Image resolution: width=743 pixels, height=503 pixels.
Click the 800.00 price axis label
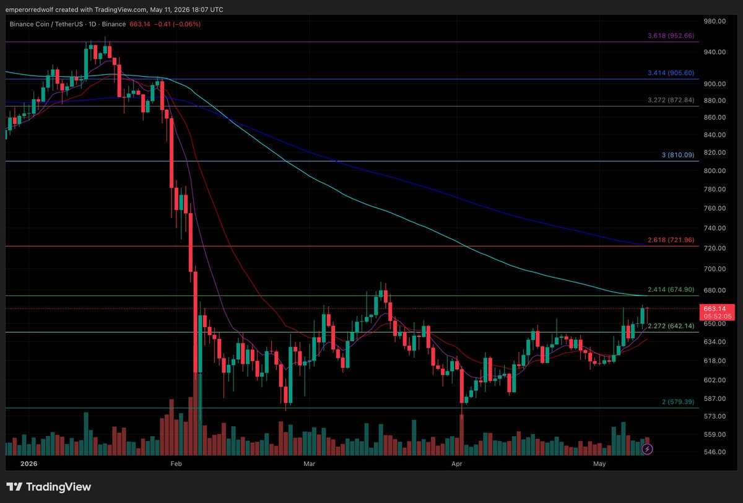point(714,171)
